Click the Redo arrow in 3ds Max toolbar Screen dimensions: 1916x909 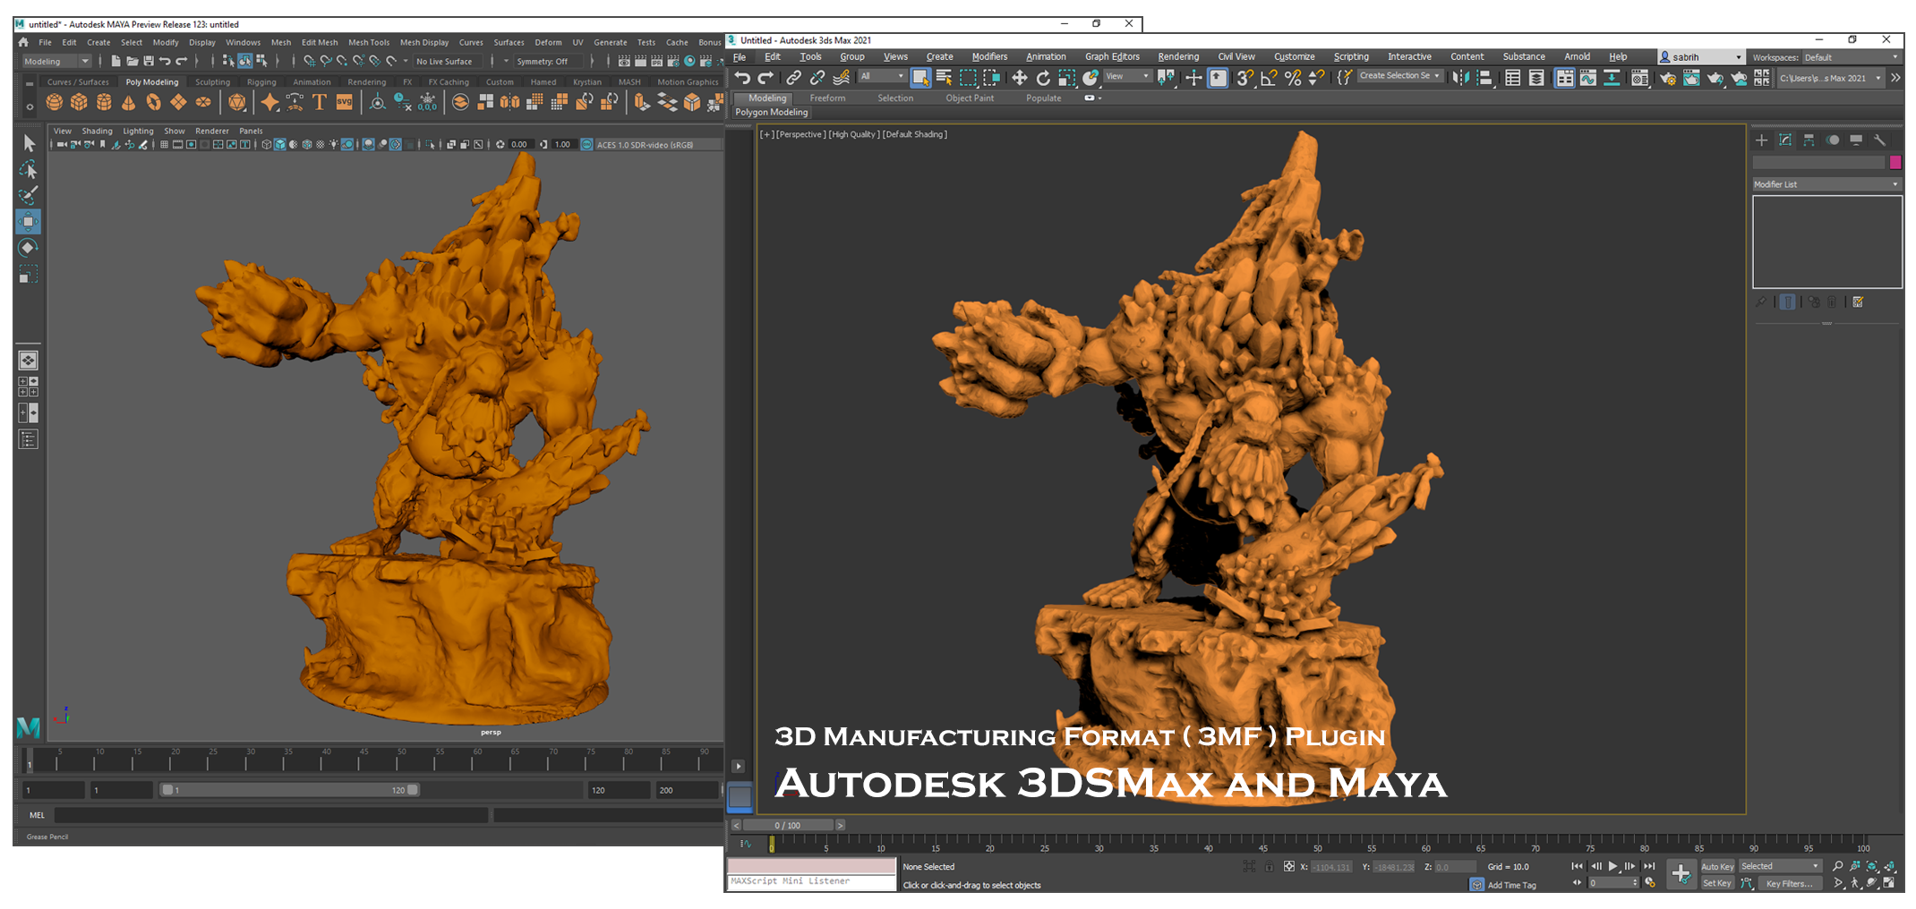click(766, 78)
